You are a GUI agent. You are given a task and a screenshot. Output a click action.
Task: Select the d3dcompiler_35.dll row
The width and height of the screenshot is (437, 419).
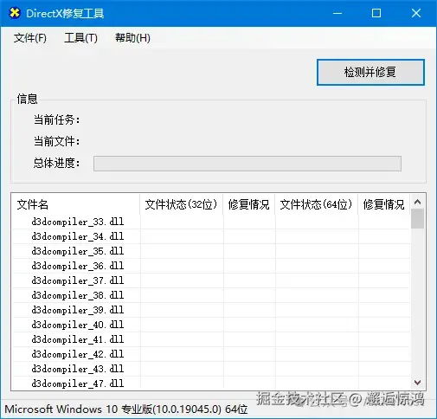coord(211,251)
